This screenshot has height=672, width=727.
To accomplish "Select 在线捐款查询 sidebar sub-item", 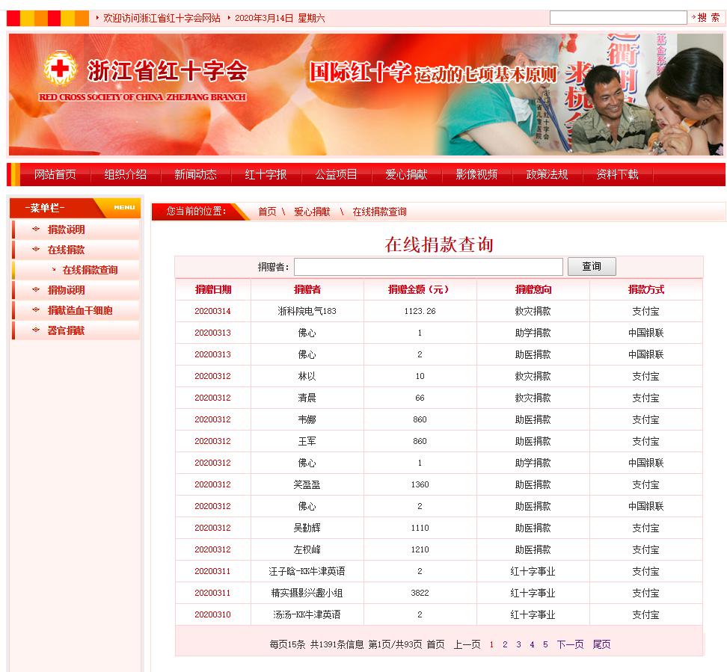I will [90, 270].
